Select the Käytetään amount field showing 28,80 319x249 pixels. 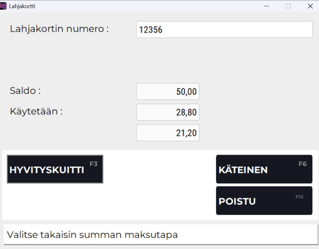pyautogui.click(x=168, y=112)
